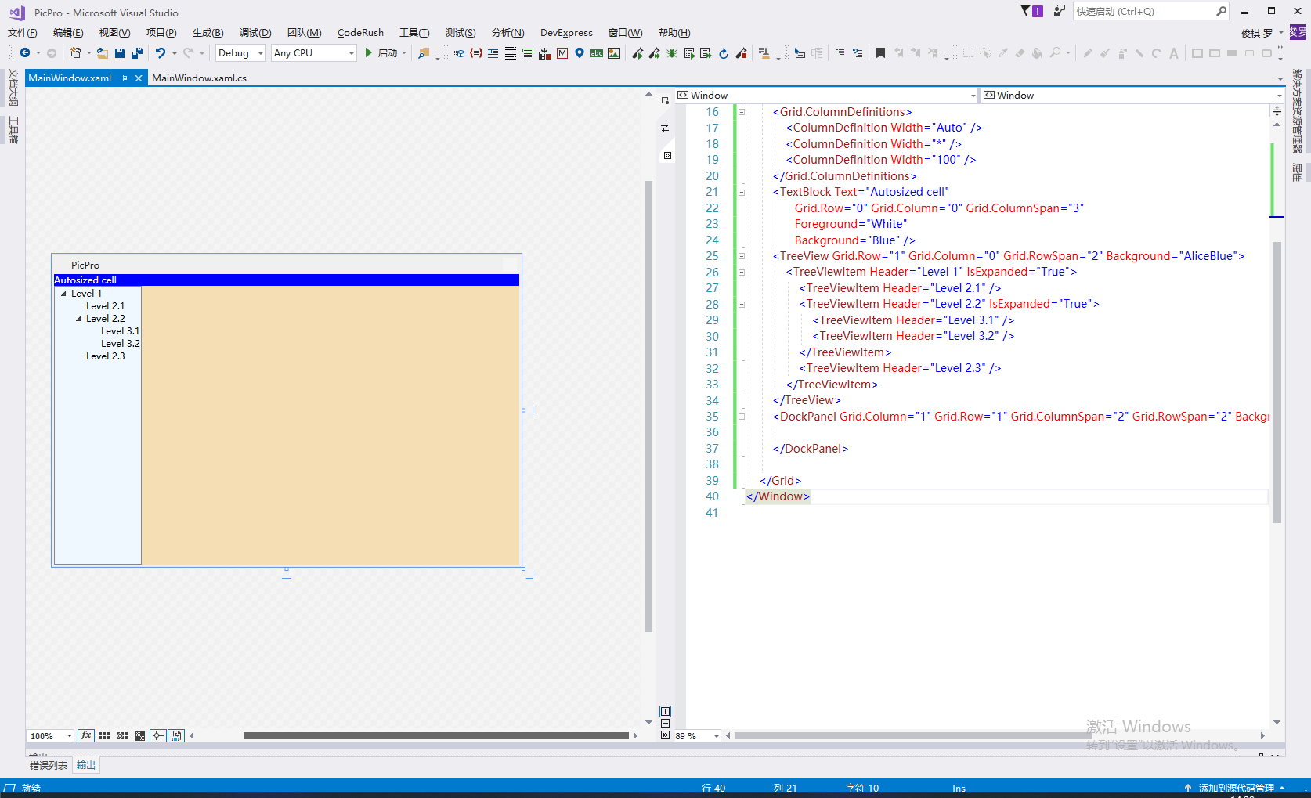Open the 输出 output tab

point(86,766)
